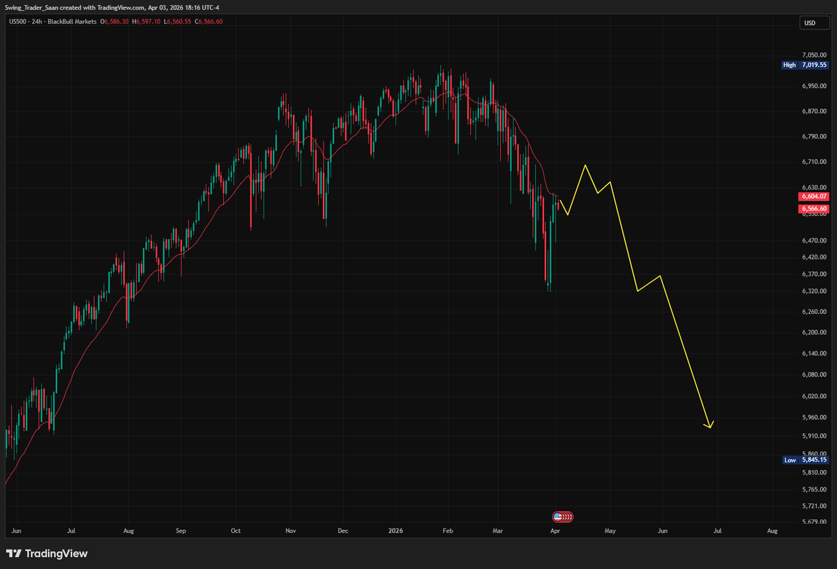
Task: Click the 6,950.00 price axis label
Action: 814,86
